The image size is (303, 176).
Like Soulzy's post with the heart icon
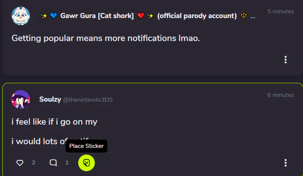click(20, 163)
